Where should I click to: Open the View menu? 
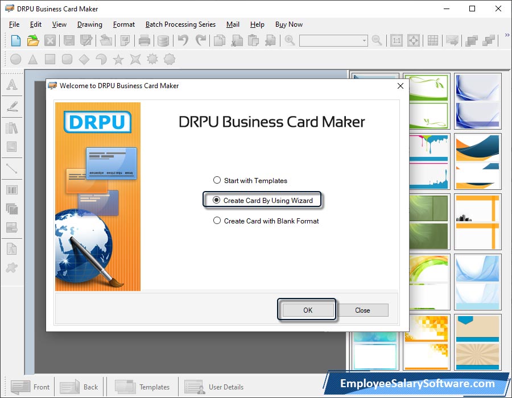coord(59,24)
